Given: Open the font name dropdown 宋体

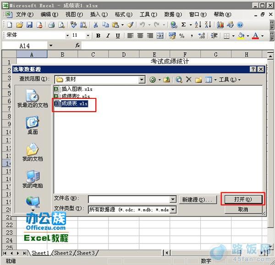Looking at the screenshot, I should point(67,36).
